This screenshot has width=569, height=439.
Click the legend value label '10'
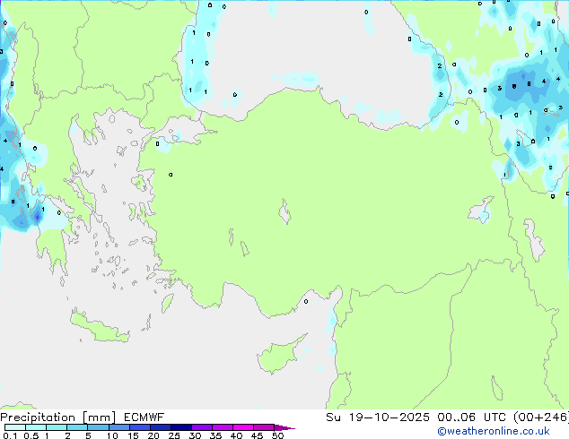pyautogui.click(x=112, y=435)
